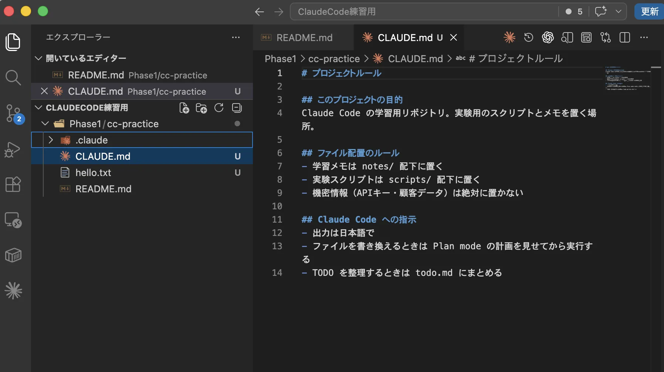Go back in navigation history
This screenshot has width=664, height=372.
(260, 12)
